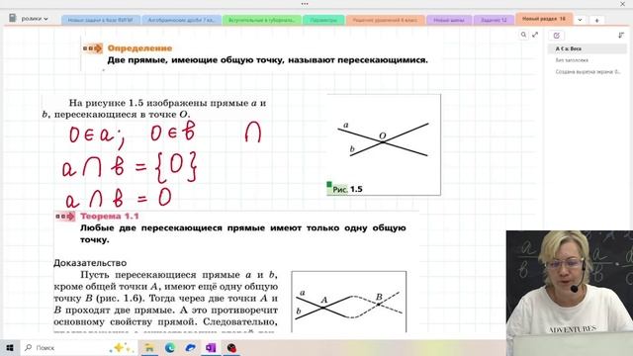633x356 pixels.
Task: Click the webcam video overlay of the presenter
Action: coord(570,293)
